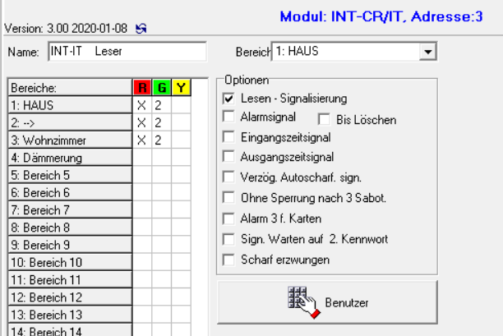The width and height of the screenshot is (503, 336).
Task: Click the refresh version icon
Action: pyautogui.click(x=141, y=29)
